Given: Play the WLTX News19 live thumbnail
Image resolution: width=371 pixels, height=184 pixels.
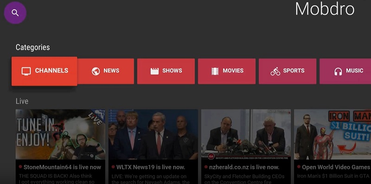Looking at the screenshot, I should click(x=153, y=134).
